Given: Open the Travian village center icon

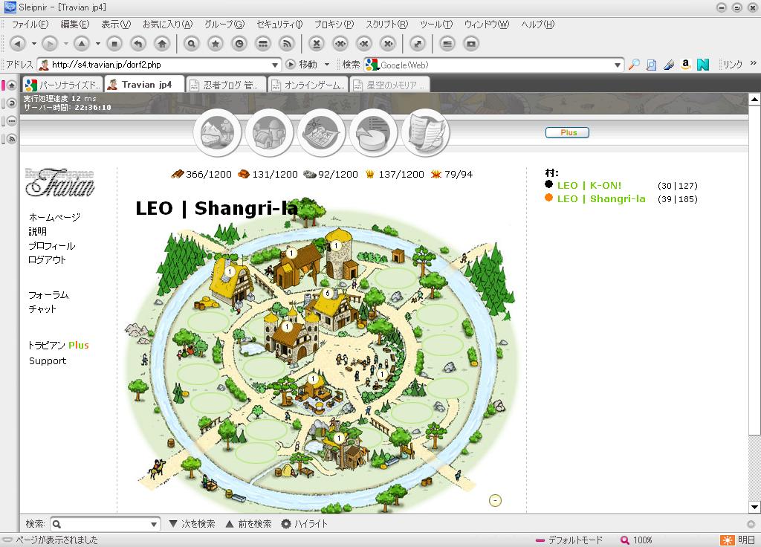Looking at the screenshot, I should pyautogui.click(x=269, y=132).
